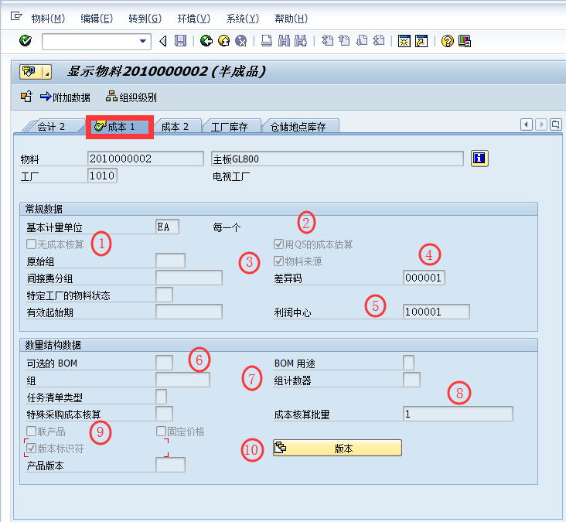The width and height of the screenshot is (566, 522).
Task: Click the yellow Help question mark icon
Action: pyautogui.click(x=447, y=41)
